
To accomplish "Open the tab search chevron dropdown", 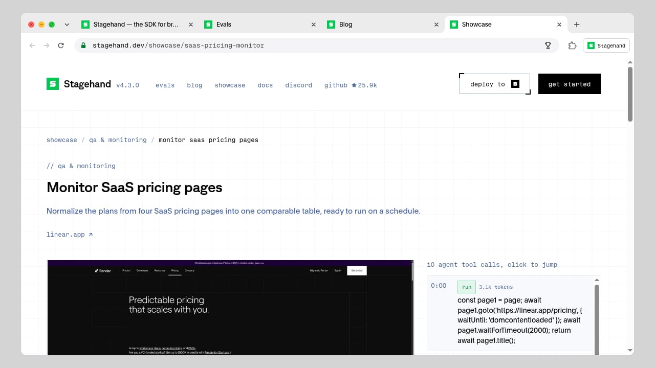I will point(67,25).
